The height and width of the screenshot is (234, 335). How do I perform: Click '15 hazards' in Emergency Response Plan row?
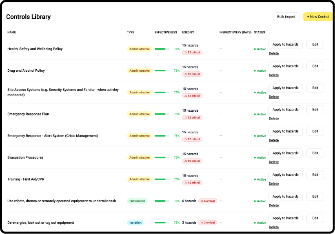pyautogui.click(x=190, y=110)
